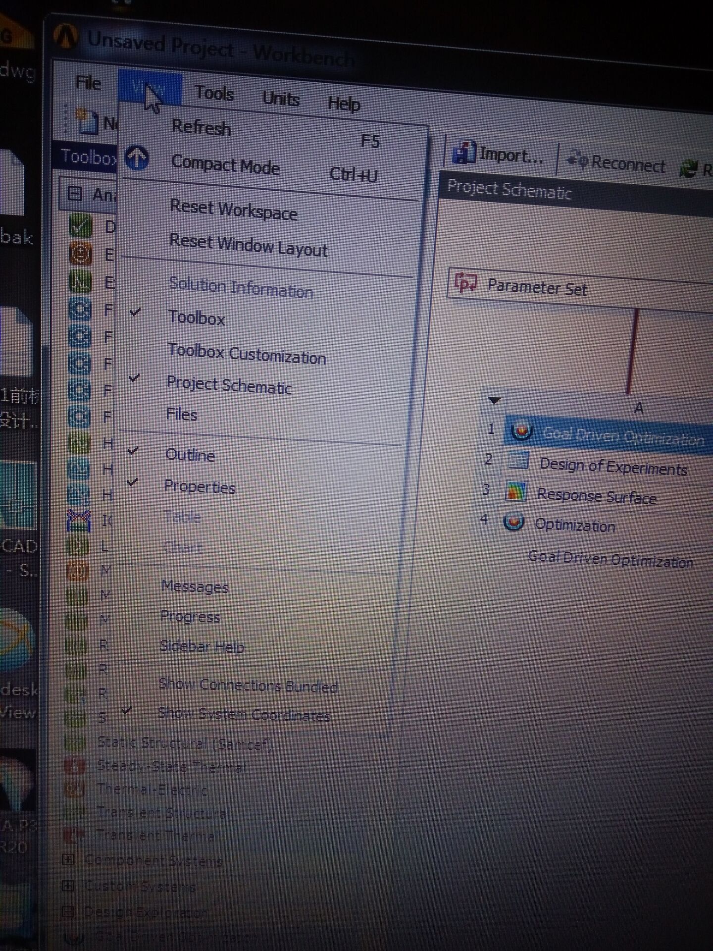Click the Goal Driven Optimization caption under system A
Screen dimensions: 713x951
point(610,560)
